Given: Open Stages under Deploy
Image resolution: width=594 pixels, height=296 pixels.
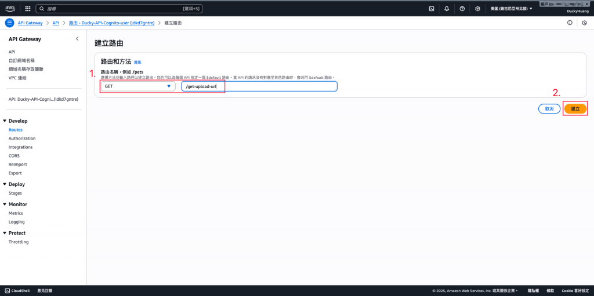Looking at the screenshot, I should pyautogui.click(x=15, y=193).
